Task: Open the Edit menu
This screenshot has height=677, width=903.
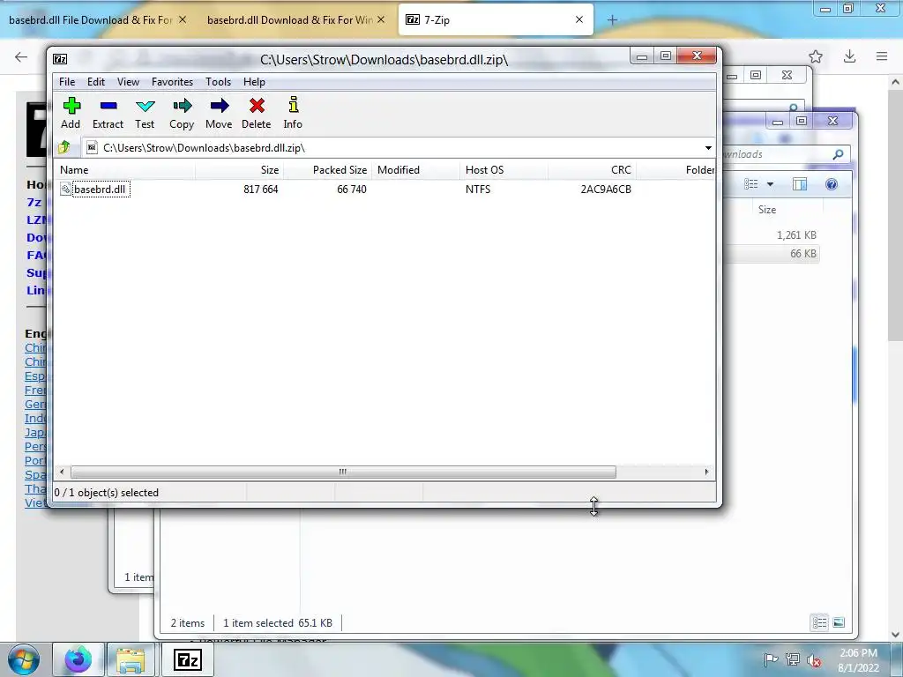Action: click(95, 82)
